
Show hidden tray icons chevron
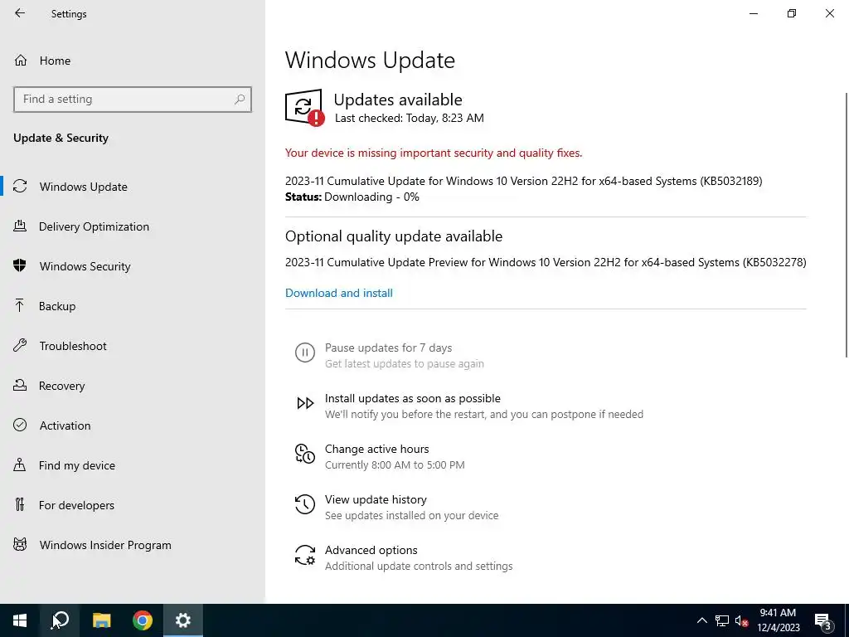[x=701, y=620]
